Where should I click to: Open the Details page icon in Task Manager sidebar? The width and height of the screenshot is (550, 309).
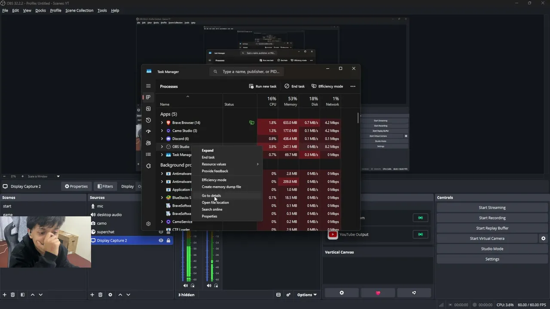148,154
